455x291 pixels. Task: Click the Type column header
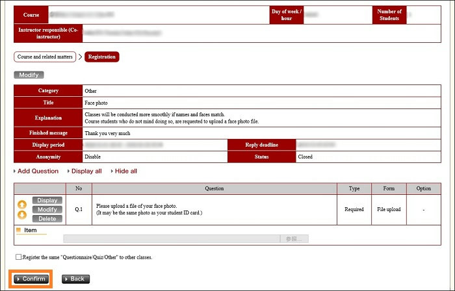pyautogui.click(x=354, y=188)
